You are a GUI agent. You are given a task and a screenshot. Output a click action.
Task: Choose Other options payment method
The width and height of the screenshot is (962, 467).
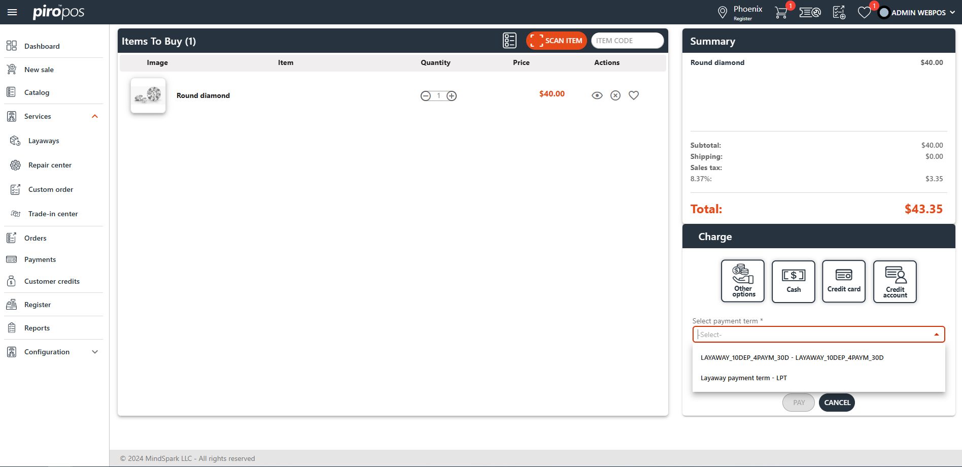(x=743, y=282)
